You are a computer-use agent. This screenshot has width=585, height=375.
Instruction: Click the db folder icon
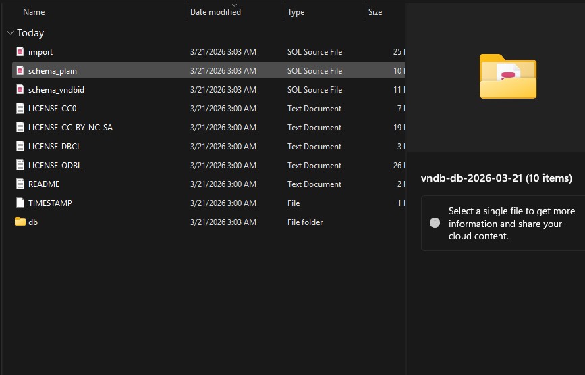pyautogui.click(x=20, y=222)
